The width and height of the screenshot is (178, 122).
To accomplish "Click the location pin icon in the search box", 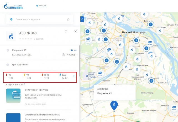I will pyautogui.click(x=11, y=19).
